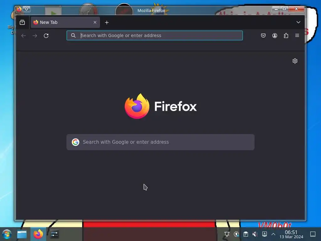
Task: Open the Extensions puzzle icon
Action: click(x=286, y=35)
